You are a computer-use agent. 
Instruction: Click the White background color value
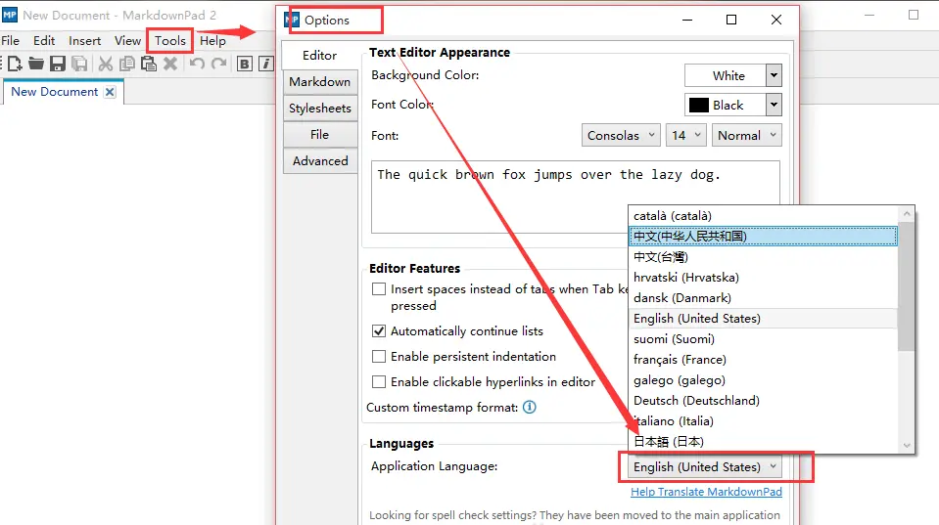728,76
